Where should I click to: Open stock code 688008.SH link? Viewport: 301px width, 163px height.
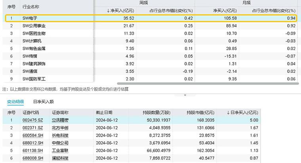(x=32, y=158)
